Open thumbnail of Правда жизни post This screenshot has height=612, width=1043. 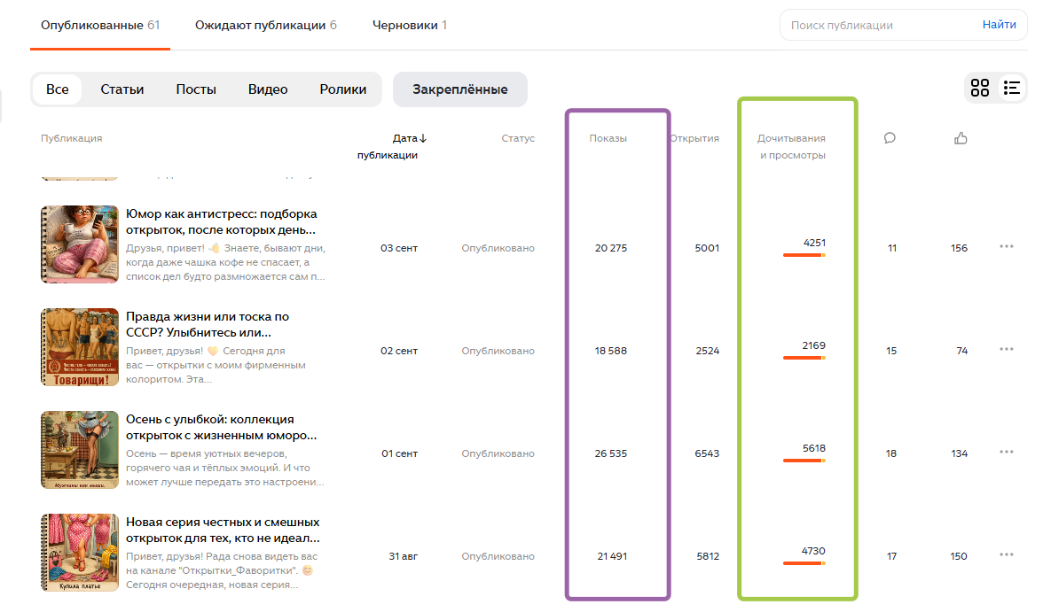click(x=80, y=347)
